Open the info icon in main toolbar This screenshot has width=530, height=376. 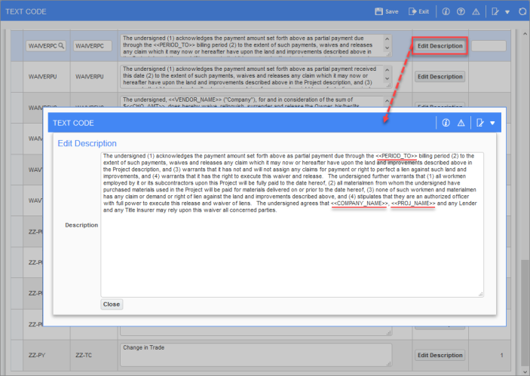pos(446,12)
